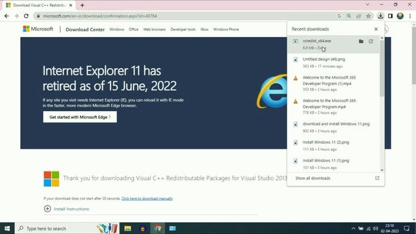Open Download Center home link
The image size is (416, 234).
(85, 29)
